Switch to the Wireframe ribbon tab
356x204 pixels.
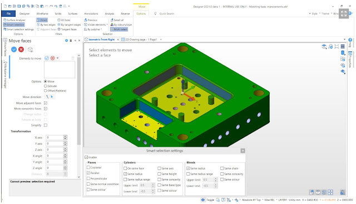42,13
